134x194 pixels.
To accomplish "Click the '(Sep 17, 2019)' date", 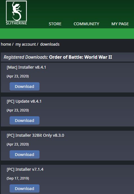I will (x=18, y=178).
